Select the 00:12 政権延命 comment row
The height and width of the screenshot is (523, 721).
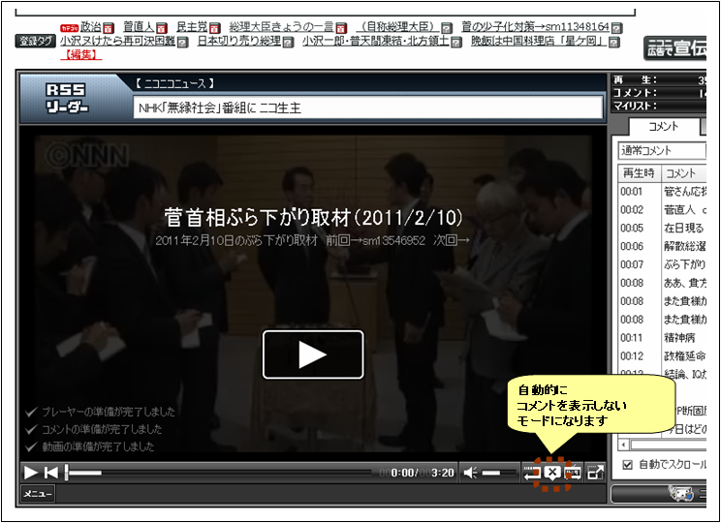click(662, 356)
